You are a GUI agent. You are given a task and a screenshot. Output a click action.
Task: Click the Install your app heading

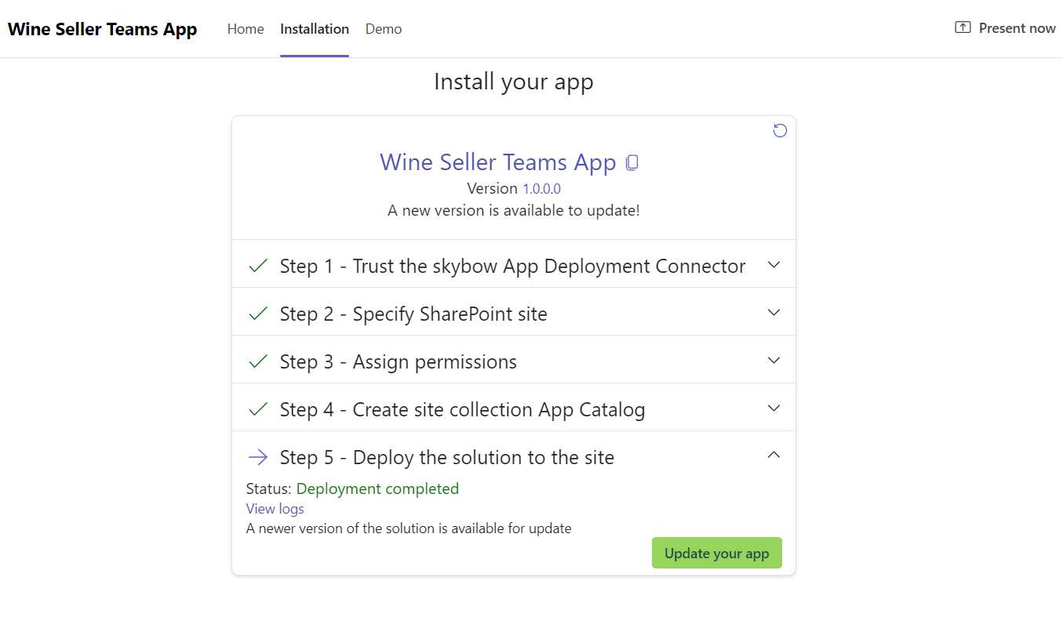(x=514, y=82)
